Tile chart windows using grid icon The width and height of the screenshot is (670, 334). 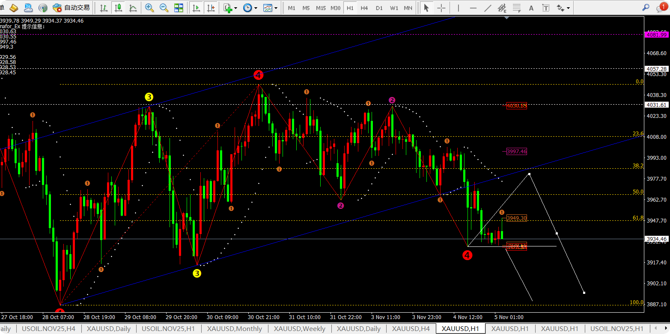click(x=179, y=8)
